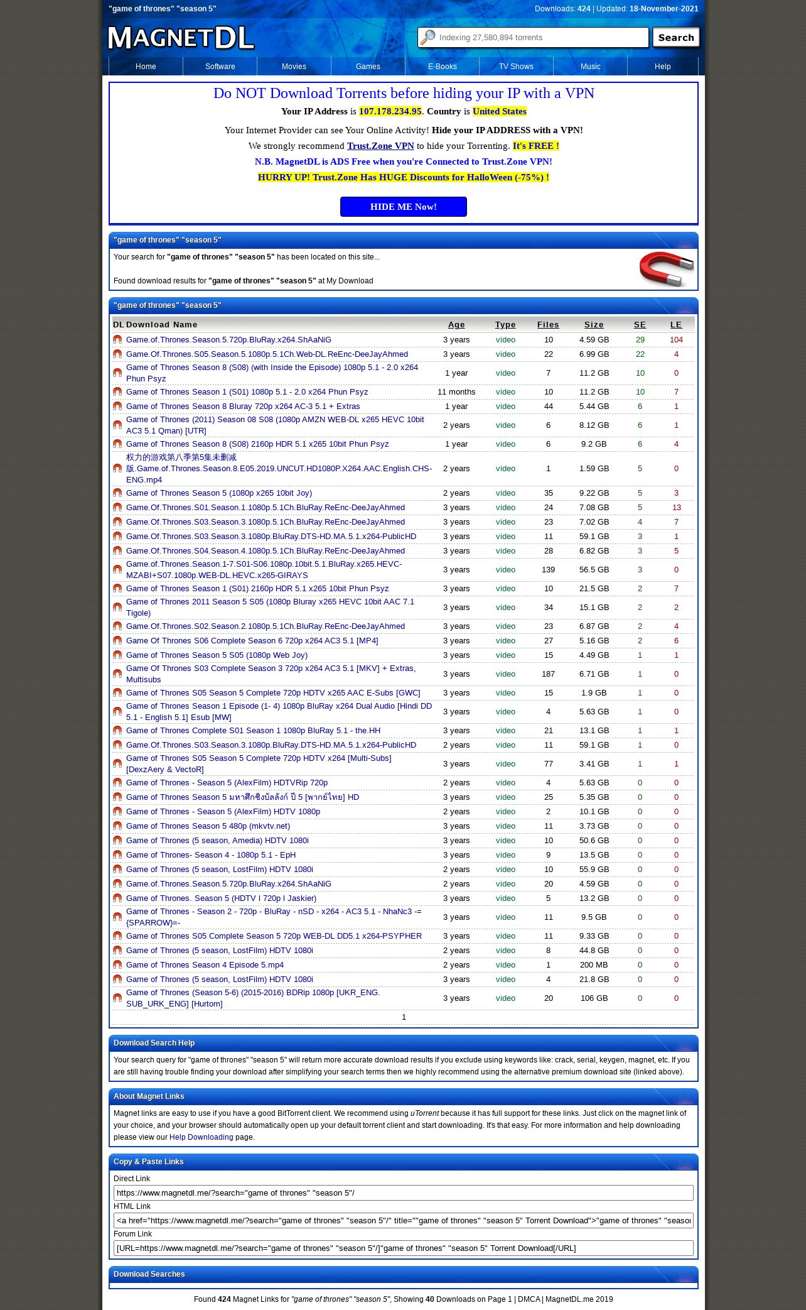
Task: Click magnet icon for Game.of.Thrones.Season.5.720p.BluRay.x264.ShAaNiG with 10 files
Action: (x=117, y=340)
